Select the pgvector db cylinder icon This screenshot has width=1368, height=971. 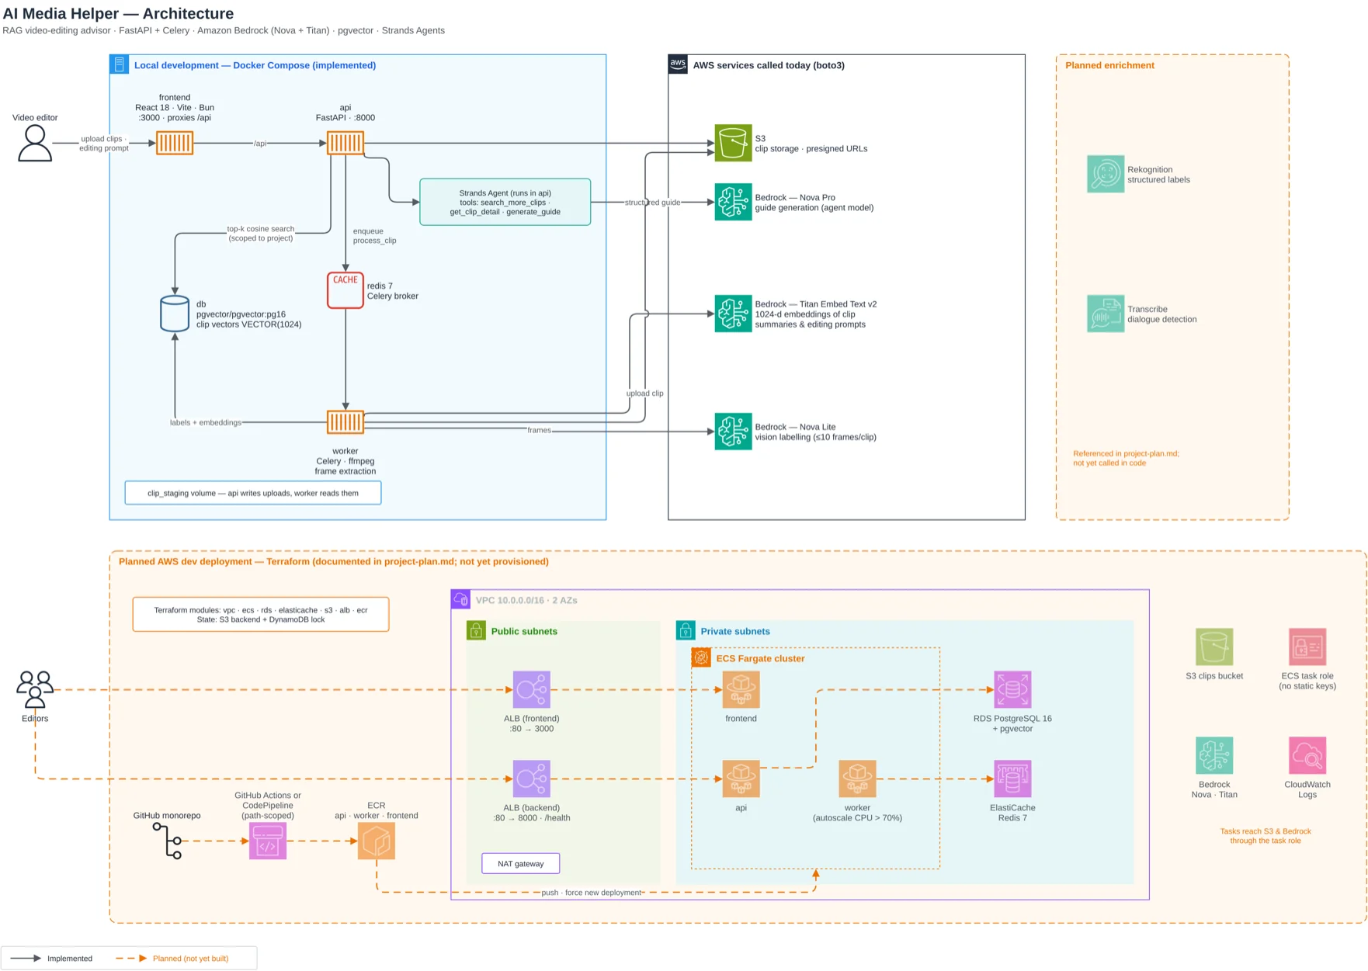coord(175,314)
